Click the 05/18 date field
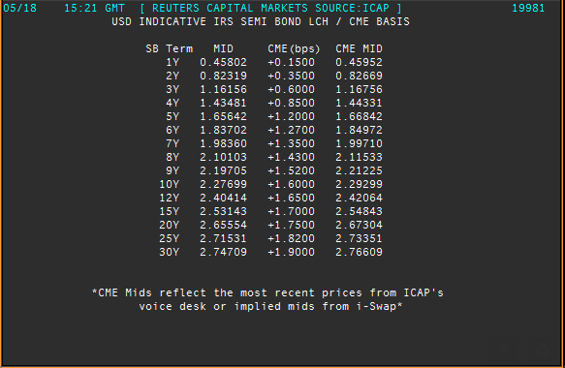Screen dimensions: 565x368 [19, 8]
